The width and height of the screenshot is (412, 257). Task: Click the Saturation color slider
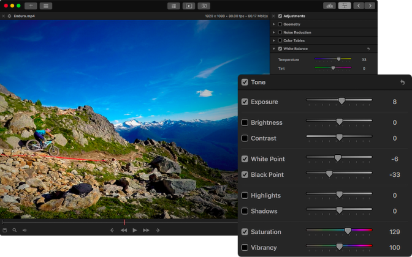[x=339, y=231]
